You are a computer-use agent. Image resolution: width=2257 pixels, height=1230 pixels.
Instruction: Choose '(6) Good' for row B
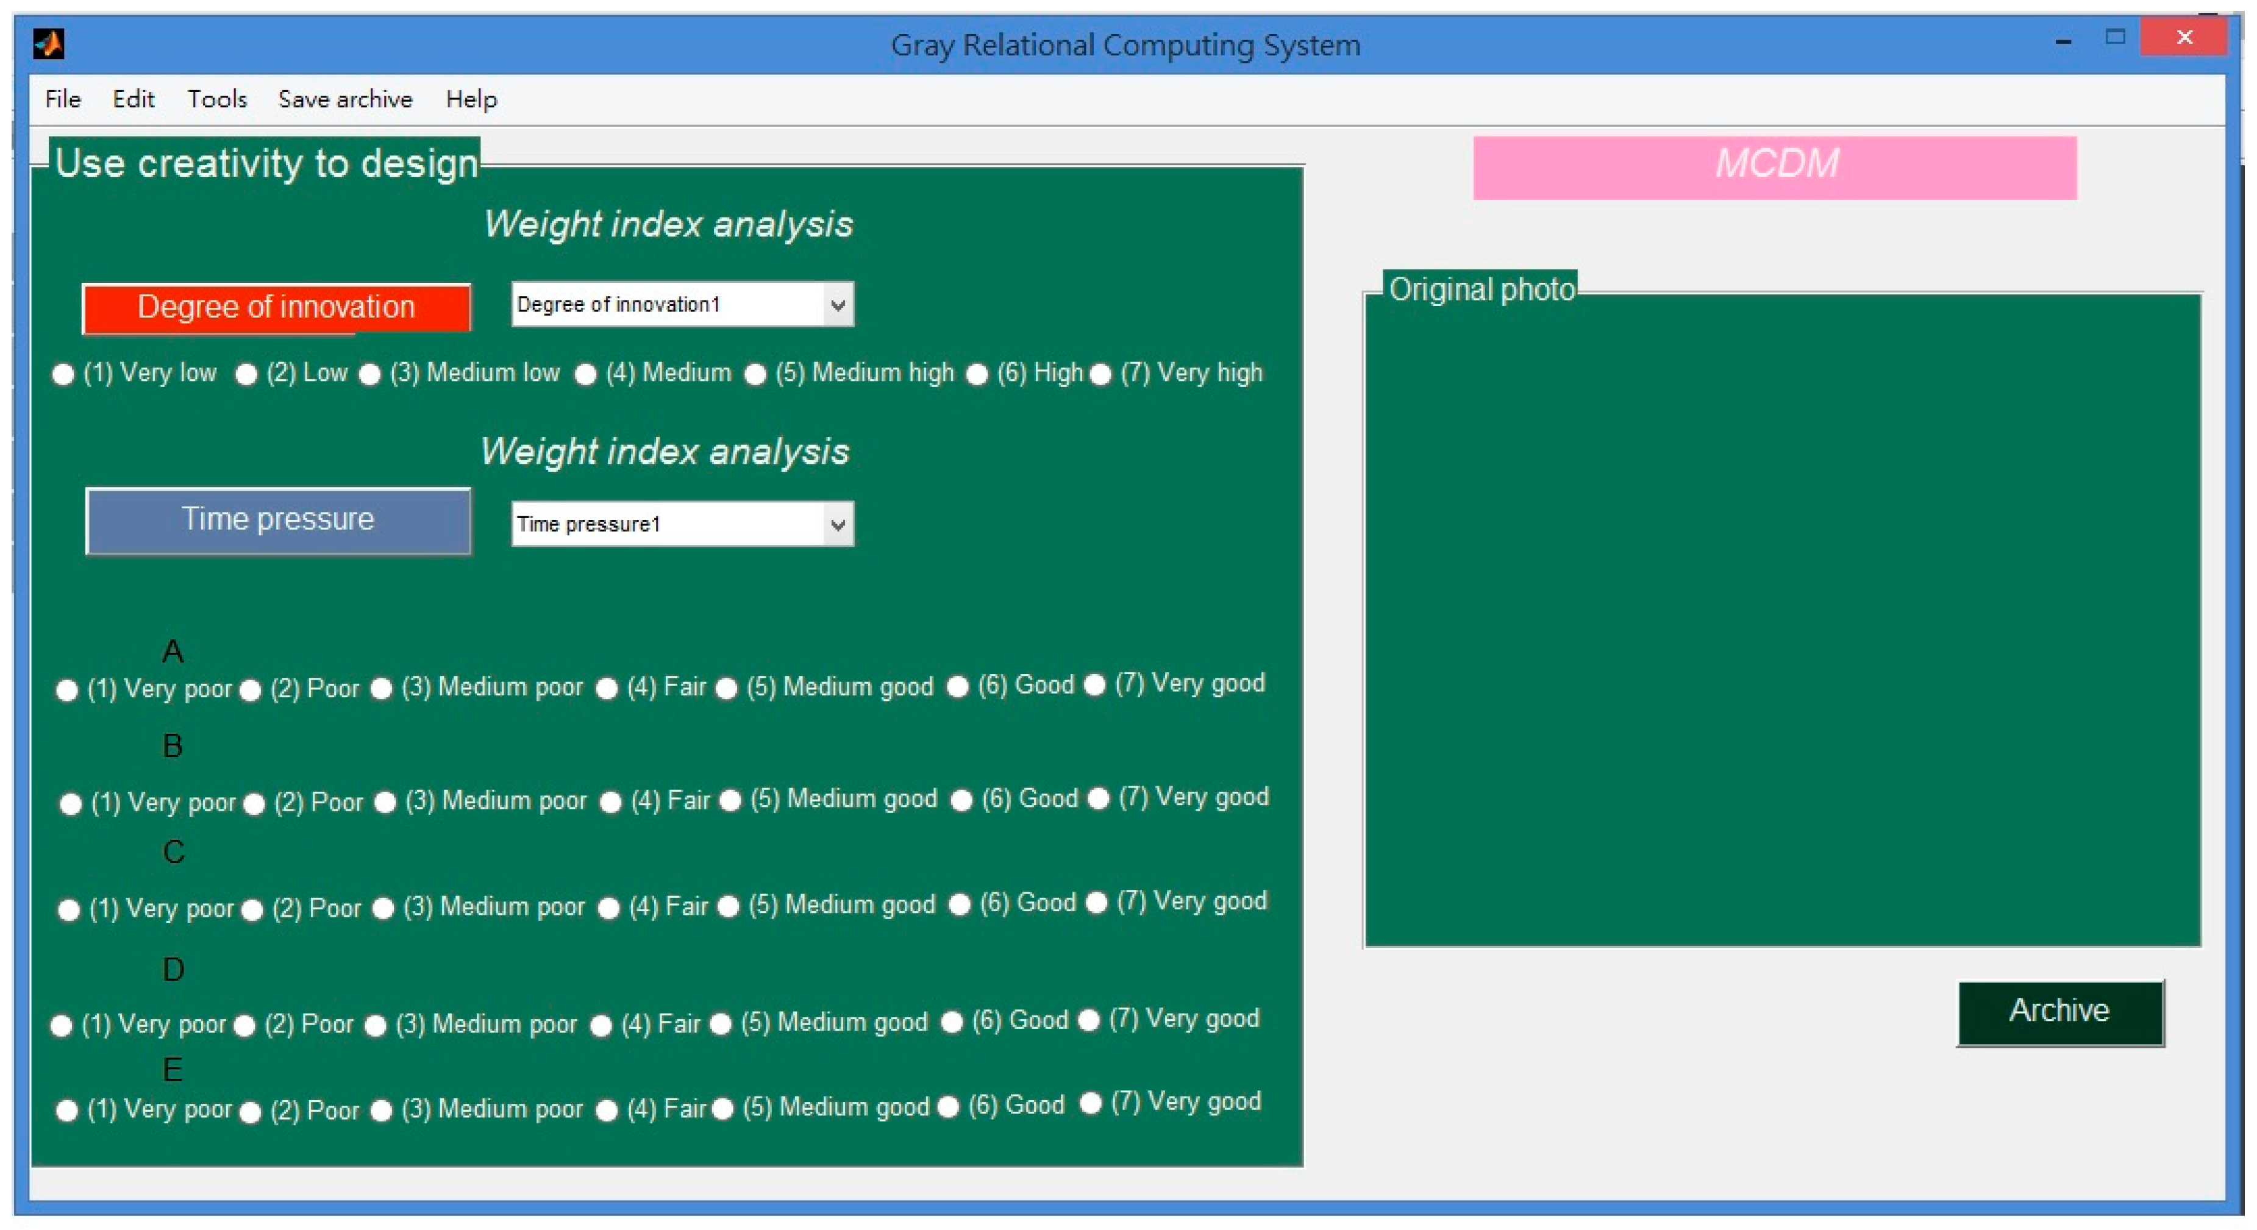(961, 801)
